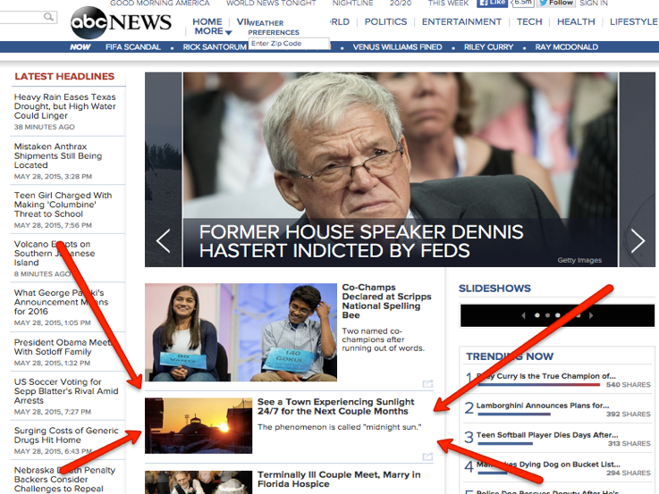Click the LATEST HEADLINES heading
This screenshot has height=494, width=659.
[64, 77]
